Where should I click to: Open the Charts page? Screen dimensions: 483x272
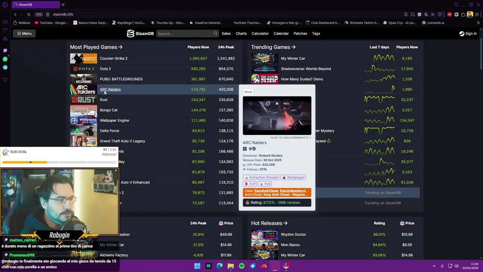coord(241,34)
